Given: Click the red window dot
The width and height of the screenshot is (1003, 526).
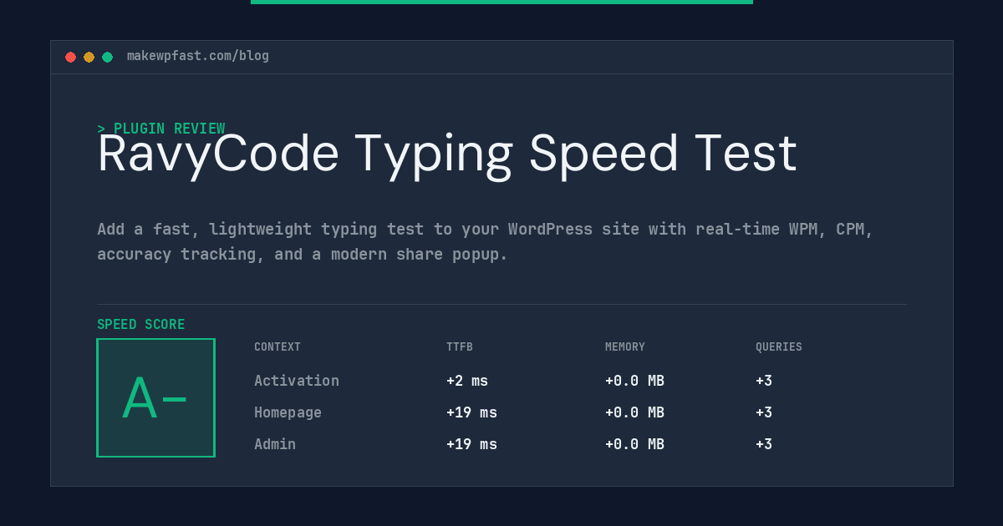Looking at the screenshot, I should click(x=70, y=57).
